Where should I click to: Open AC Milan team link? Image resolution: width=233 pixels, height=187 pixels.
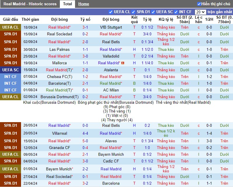[111, 90]
